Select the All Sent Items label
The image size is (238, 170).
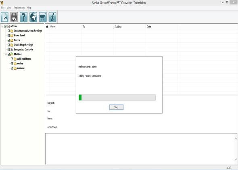click(24, 59)
